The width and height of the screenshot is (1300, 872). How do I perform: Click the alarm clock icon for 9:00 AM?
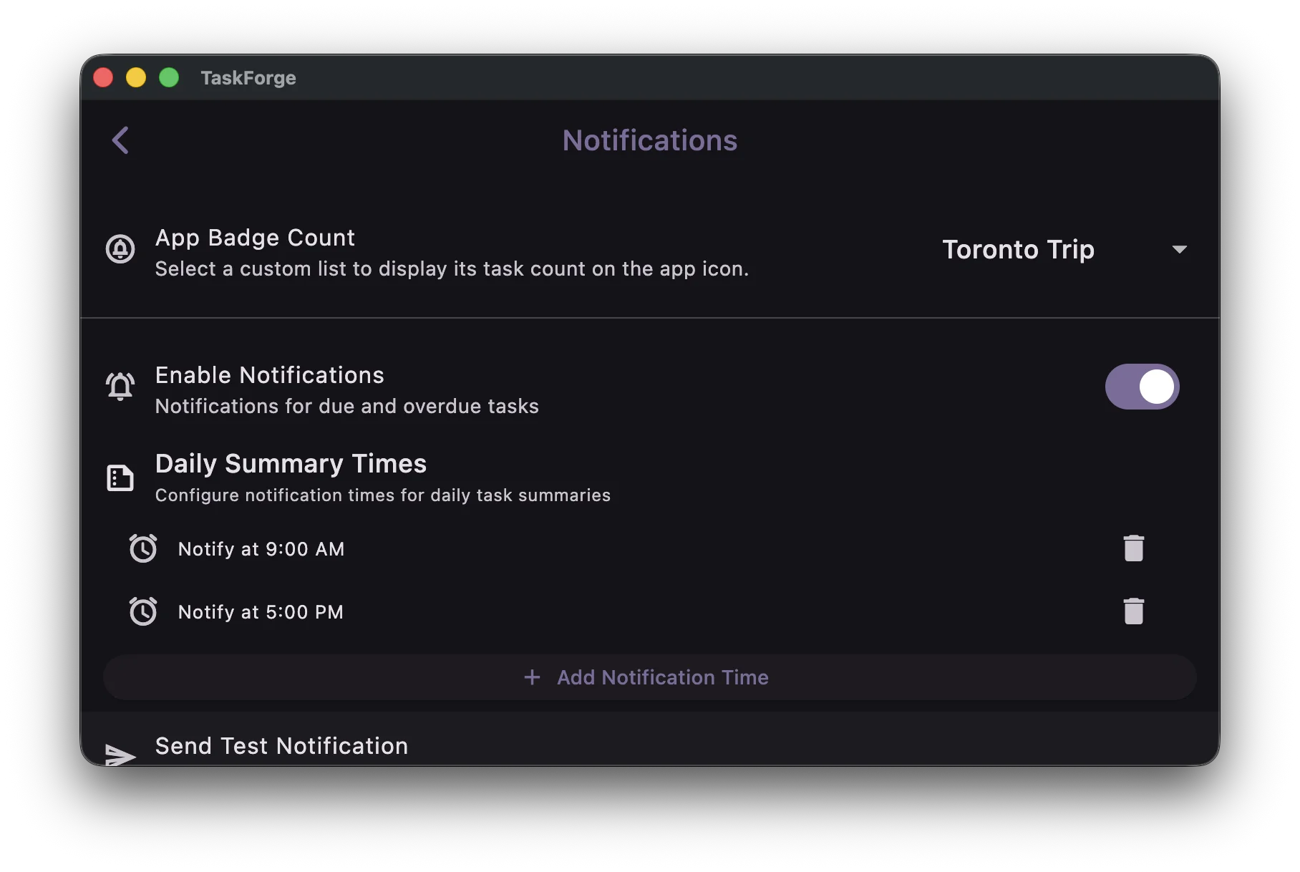coord(143,548)
